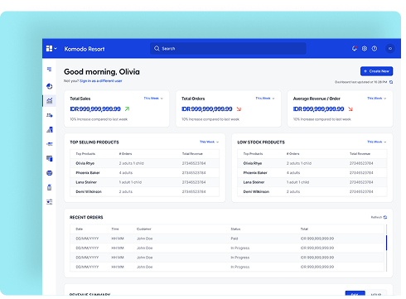The image size is (406, 299).
Task: Select Phoenix Baker row in Top Selling Products
Action: coord(145,173)
